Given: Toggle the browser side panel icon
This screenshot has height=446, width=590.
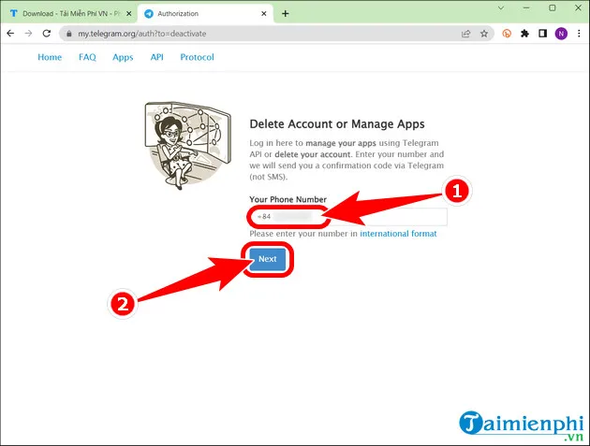Looking at the screenshot, I should coord(542,34).
